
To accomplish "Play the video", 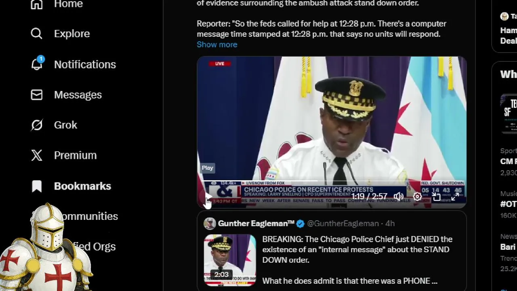I will tap(208, 197).
